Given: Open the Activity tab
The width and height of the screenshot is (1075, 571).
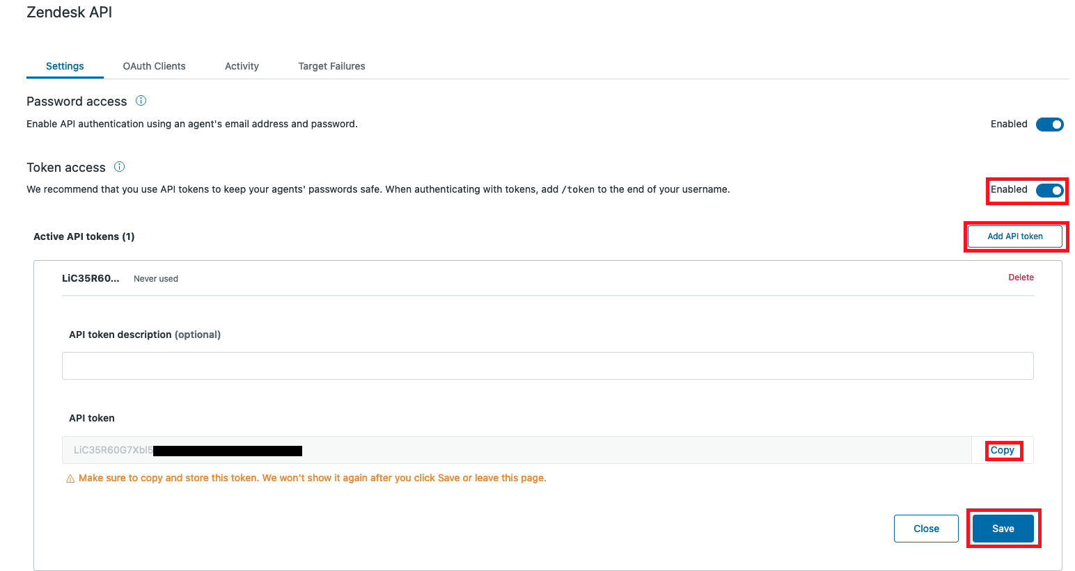Looking at the screenshot, I should (x=242, y=66).
